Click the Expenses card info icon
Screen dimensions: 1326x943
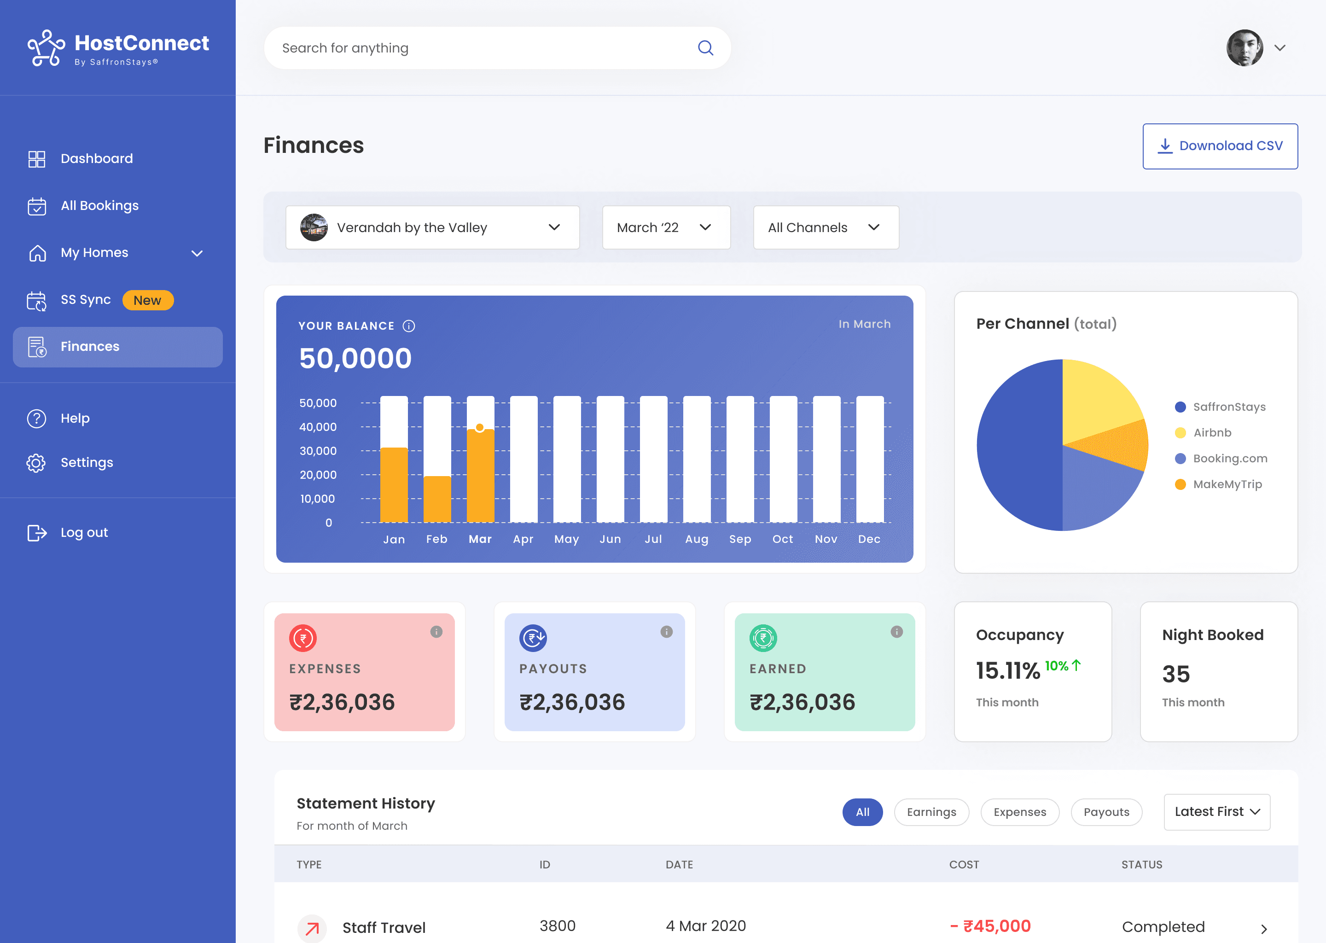[x=436, y=632]
